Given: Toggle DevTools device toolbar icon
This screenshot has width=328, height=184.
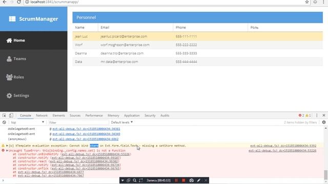Looking at the screenshot, I should [11, 116].
